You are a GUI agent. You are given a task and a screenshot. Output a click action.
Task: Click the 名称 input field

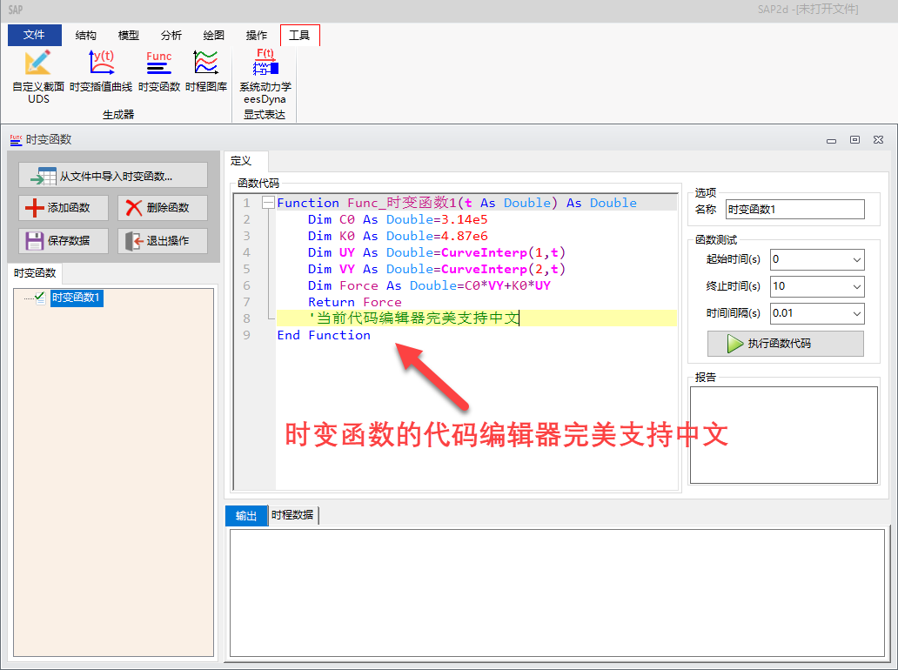794,210
